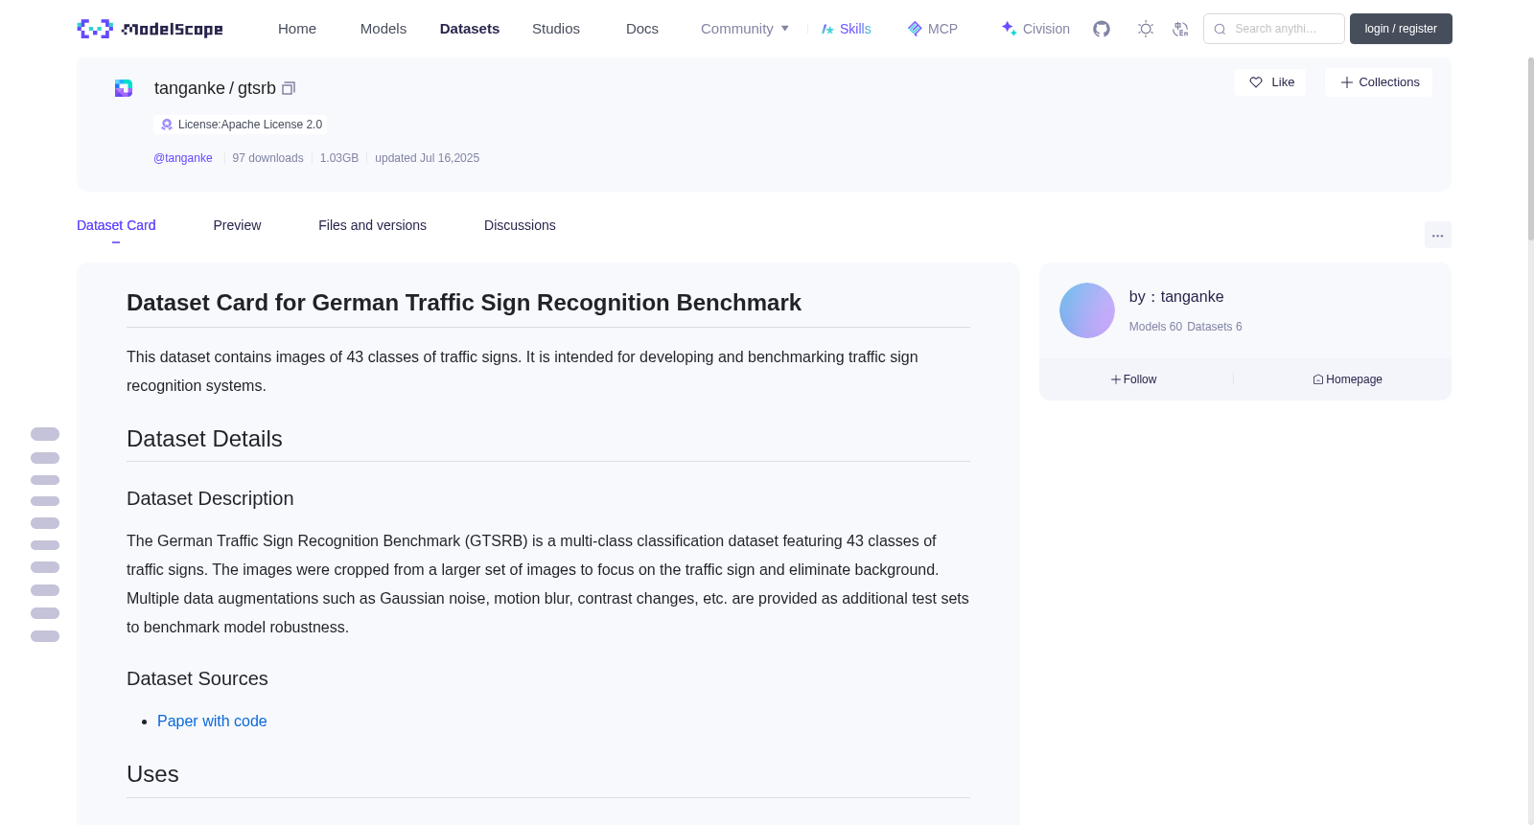Open Studios from the navigation bar

pos(556,29)
